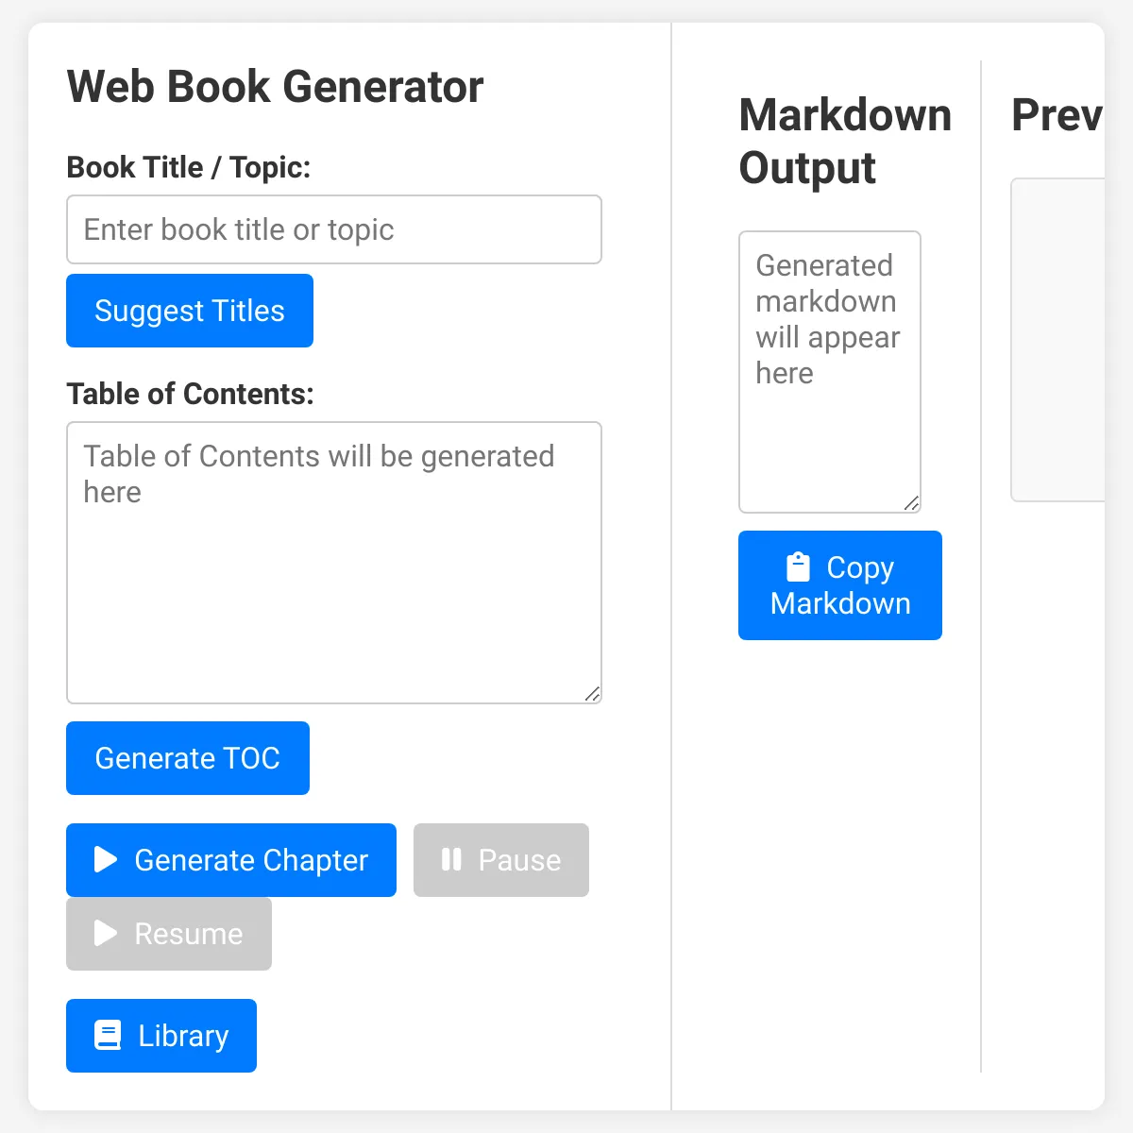Viewport: 1133px width, 1133px height.
Task: Open the book Library
Action: point(161,1035)
